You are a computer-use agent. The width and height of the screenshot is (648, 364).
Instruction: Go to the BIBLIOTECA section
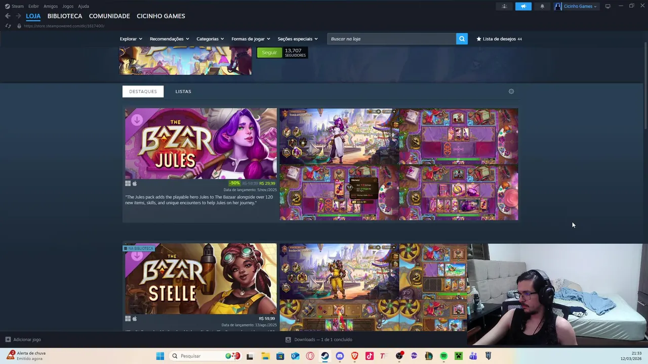pos(65,16)
